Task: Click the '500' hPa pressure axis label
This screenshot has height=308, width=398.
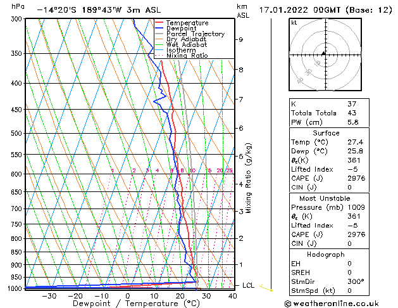Action: [18, 133]
